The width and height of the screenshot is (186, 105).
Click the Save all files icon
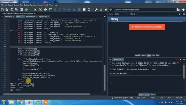coord(17,10)
